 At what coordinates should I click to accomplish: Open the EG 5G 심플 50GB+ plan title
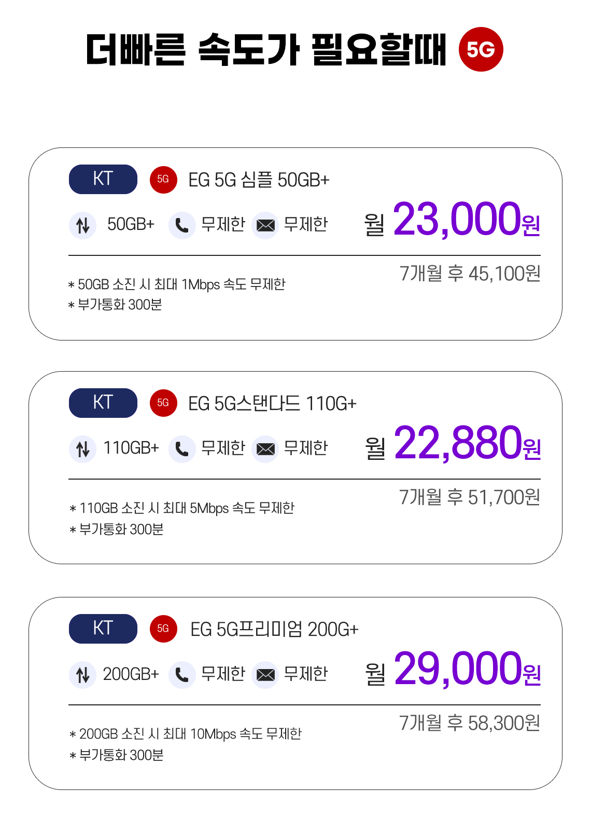tap(259, 180)
